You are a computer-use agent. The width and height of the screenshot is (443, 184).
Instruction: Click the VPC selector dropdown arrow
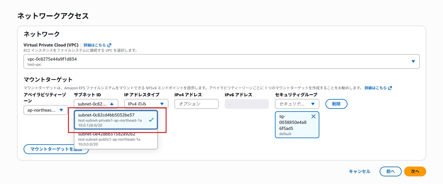click(x=413, y=61)
